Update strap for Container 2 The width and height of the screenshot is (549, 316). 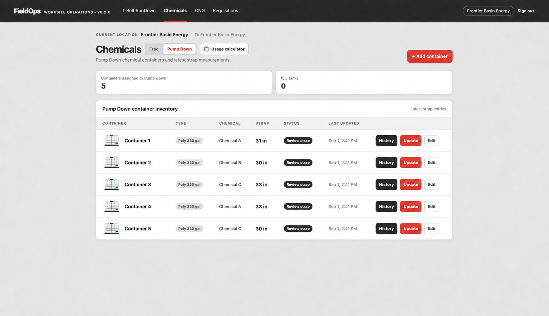(411, 162)
